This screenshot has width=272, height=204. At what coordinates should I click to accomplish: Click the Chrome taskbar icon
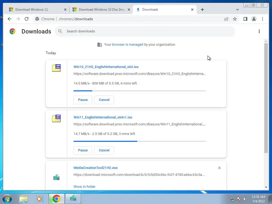click(56, 199)
